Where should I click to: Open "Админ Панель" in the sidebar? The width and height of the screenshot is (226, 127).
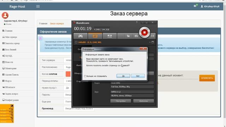click(10, 74)
